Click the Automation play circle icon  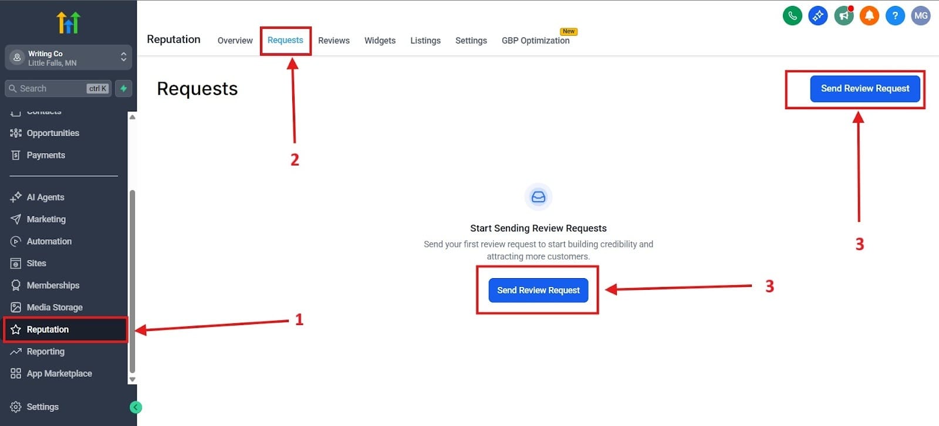coord(16,241)
